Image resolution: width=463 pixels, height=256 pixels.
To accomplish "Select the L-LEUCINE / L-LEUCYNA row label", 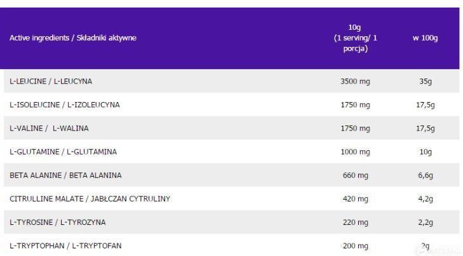I will [x=51, y=81].
